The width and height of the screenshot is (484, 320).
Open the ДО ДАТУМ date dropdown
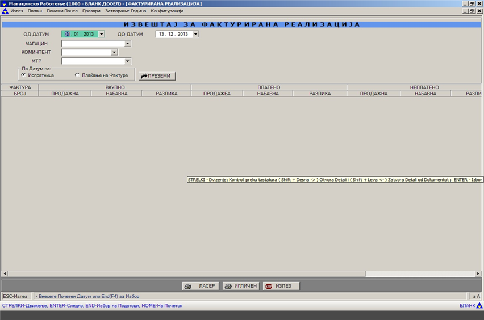click(x=195, y=34)
